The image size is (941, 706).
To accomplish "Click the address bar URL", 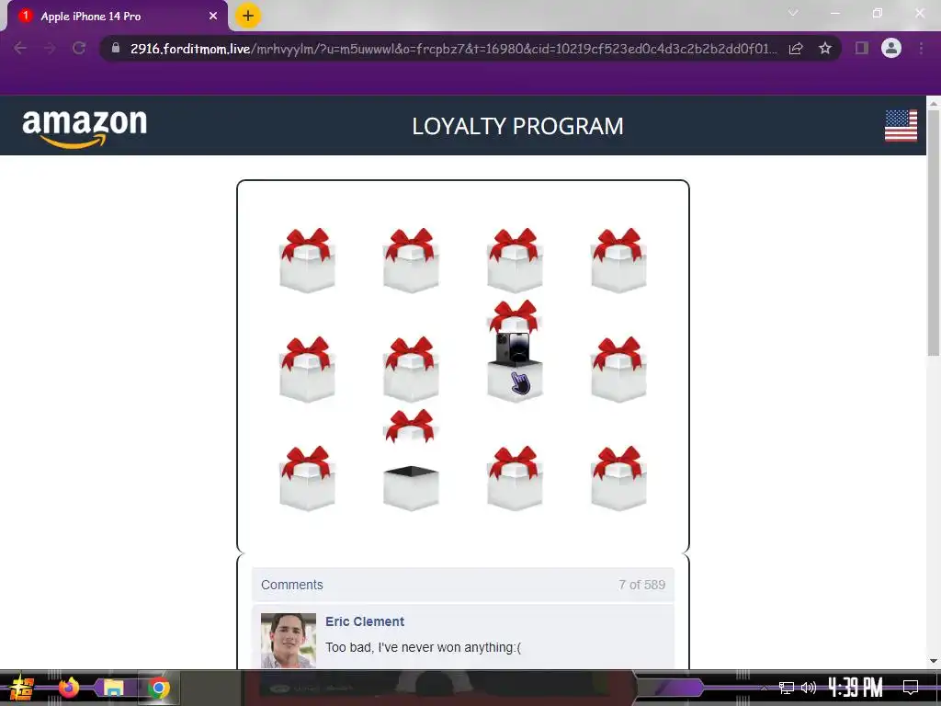I will pyautogui.click(x=454, y=49).
